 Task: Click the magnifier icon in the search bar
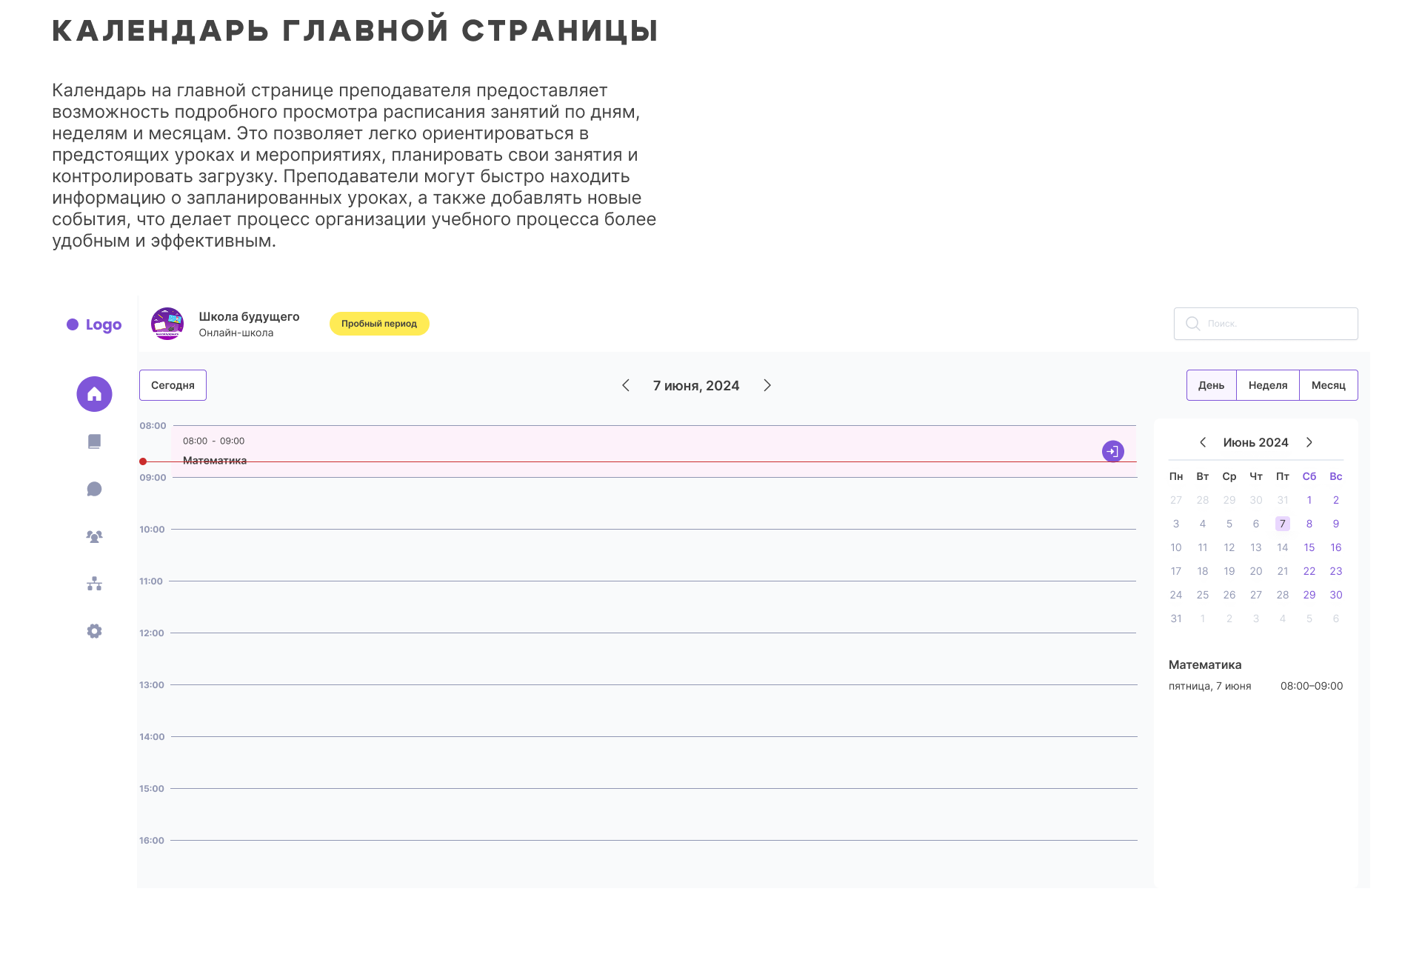pos(1192,324)
